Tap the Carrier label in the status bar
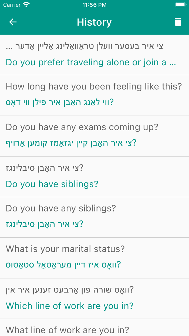 pos(11,5)
